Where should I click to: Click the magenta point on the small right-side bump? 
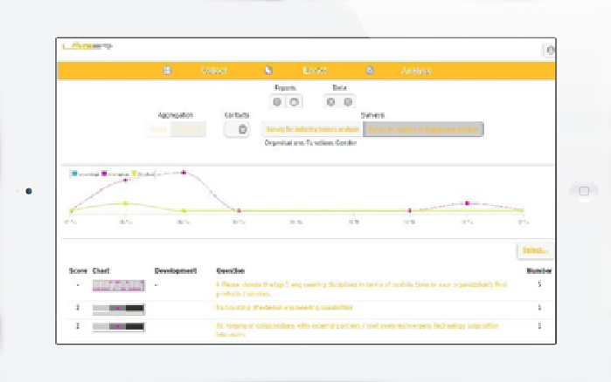coord(468,203)
